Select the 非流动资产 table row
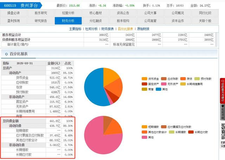Viewport: 225px width, 160px height. point(38,97)
